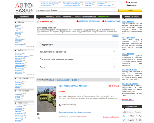Filter by передний drive type

pos(18,94)
